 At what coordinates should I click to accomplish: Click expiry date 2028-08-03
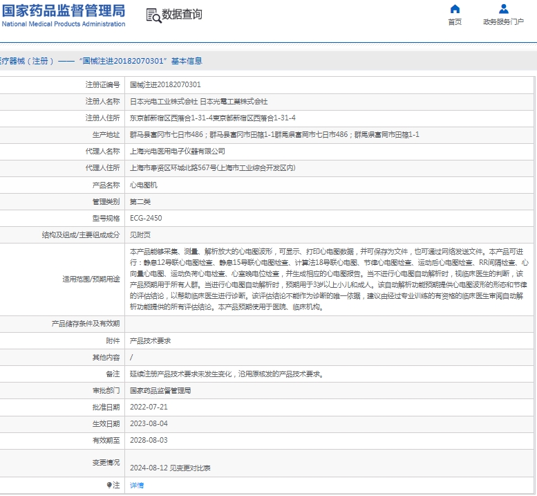[x=149, y=440]
